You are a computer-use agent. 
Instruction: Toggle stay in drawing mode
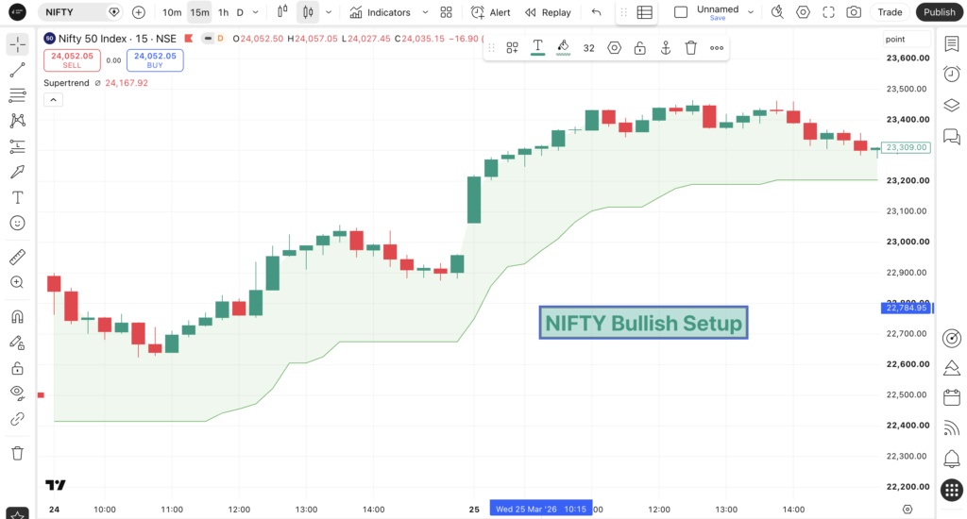coord(17,343)
